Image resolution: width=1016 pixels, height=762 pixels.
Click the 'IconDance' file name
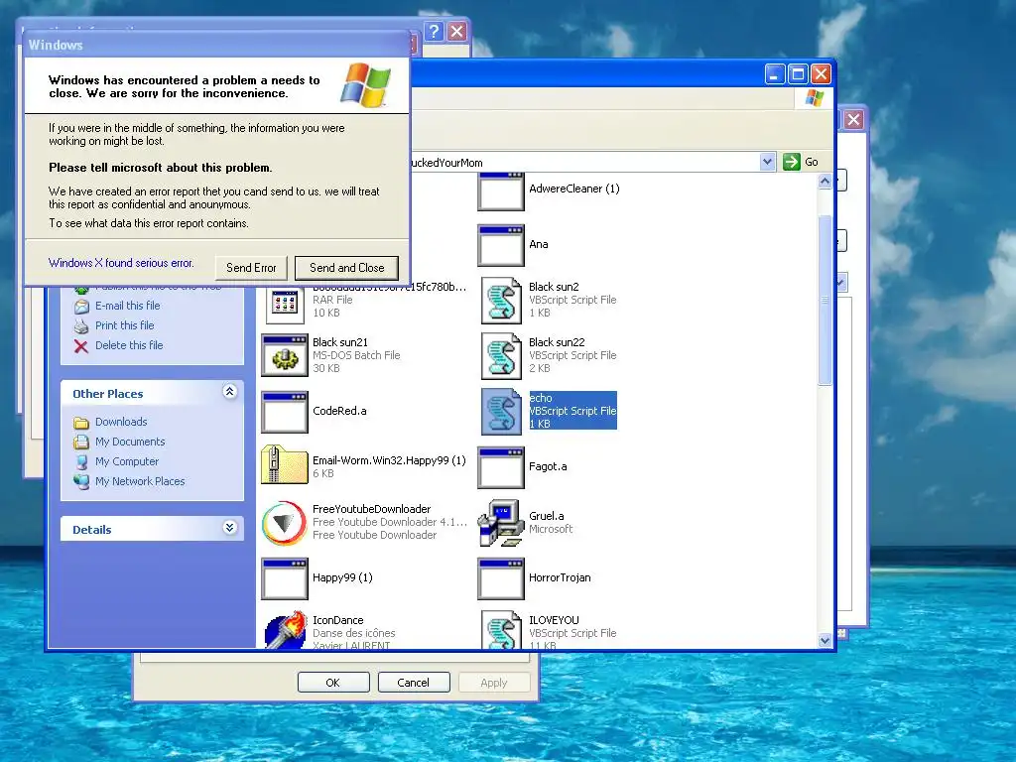pyautogui.click(x=338, y=620)
